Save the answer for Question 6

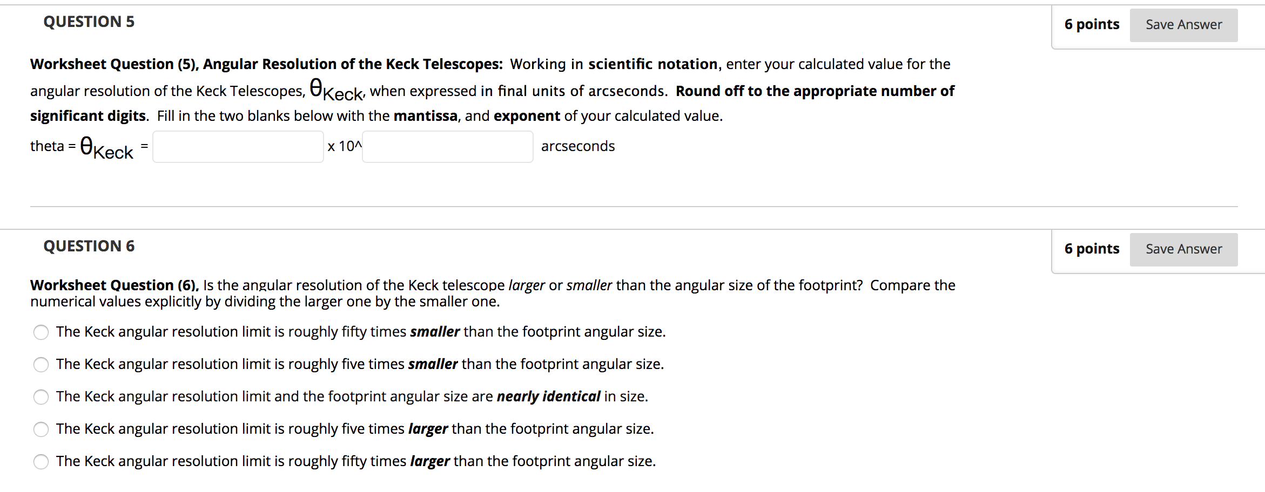[1183, 250]
